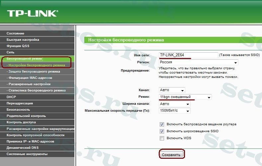262x166 pixels.
Task: Enable the Включить WDS checkbox
Action: 162,138
